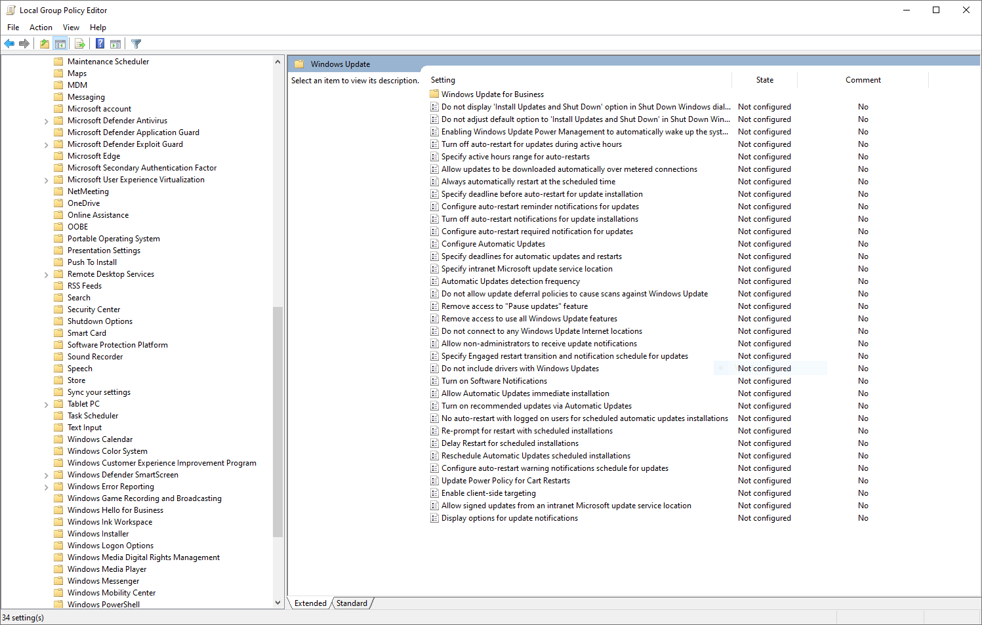Expand the Tablet PC tree node

(46, 405)
